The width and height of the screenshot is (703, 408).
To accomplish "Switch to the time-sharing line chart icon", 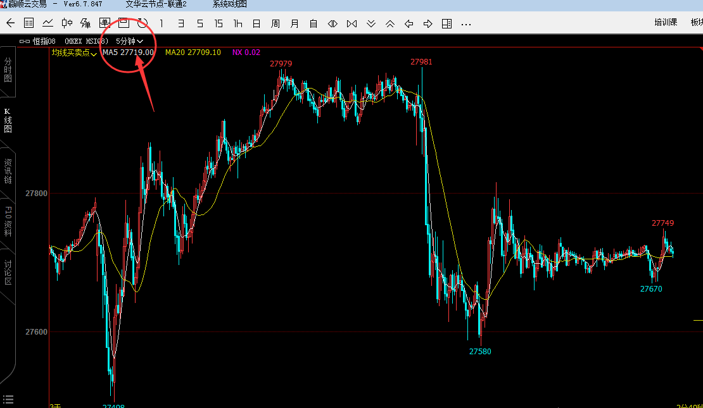I will 47,23.
